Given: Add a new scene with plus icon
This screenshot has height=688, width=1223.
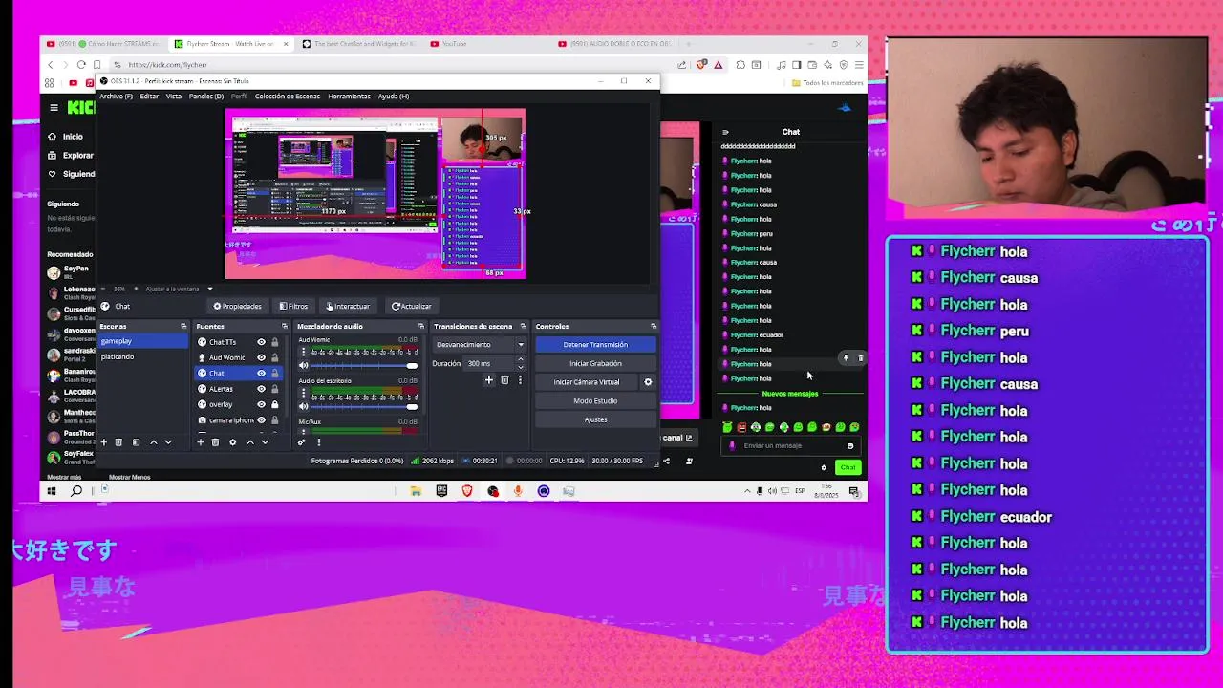Looking at the screenshot, I should [x=104, y=442].
